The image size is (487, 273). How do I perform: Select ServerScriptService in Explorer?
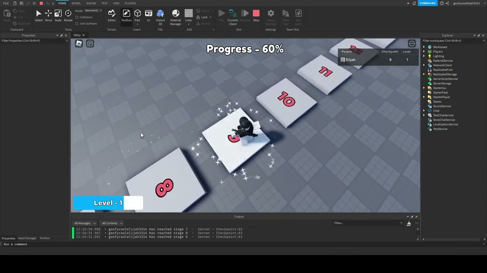coord(445,79)
